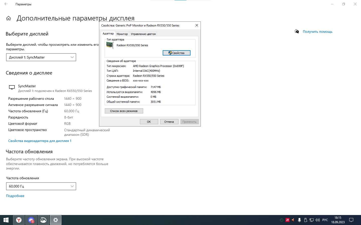This screenshot has width=361, height=225.
Task: Open Yandex Browser from the taskbar
Action: click(19, 220)
